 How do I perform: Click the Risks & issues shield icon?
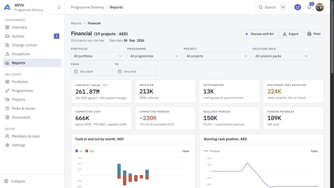point(7,109)
